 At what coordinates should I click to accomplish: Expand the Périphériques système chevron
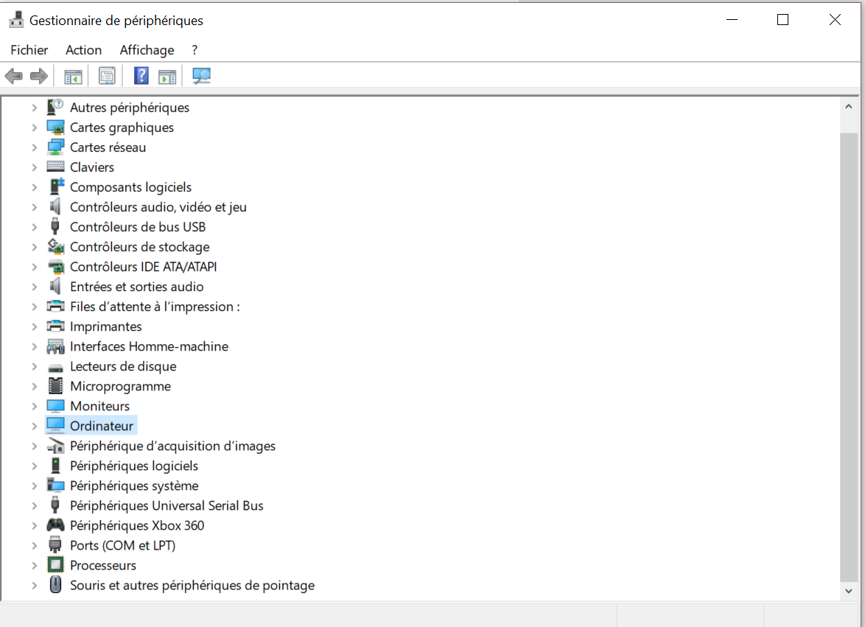34,486
